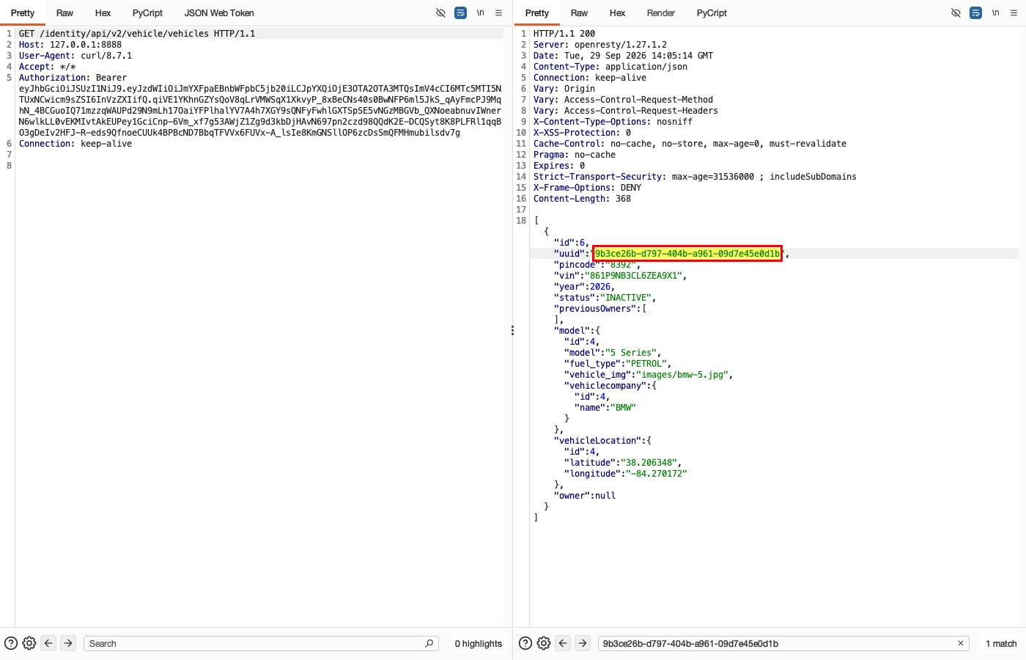Toggle hidden characters eye icon in request panel

pos(440,13)
